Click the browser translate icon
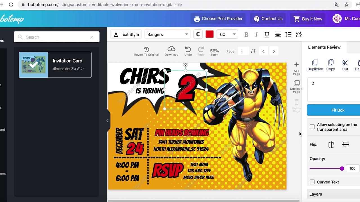This screenshot has height=202, width=360. click(x=337, y=4)
